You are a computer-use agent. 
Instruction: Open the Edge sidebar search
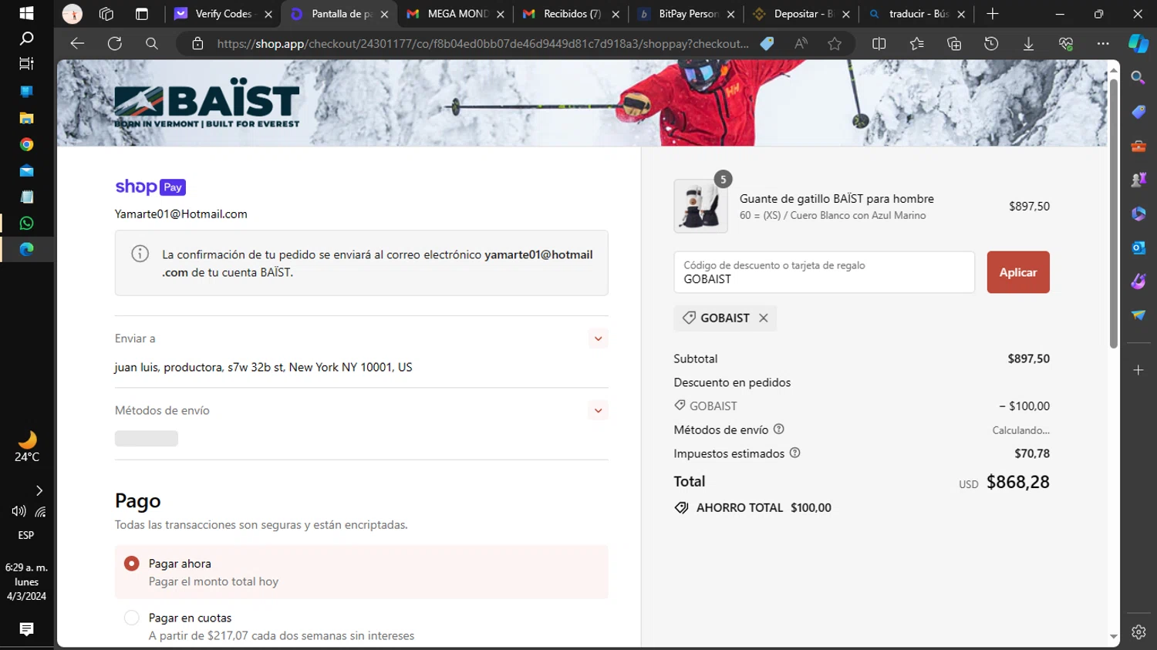(x=1138, y=77)
